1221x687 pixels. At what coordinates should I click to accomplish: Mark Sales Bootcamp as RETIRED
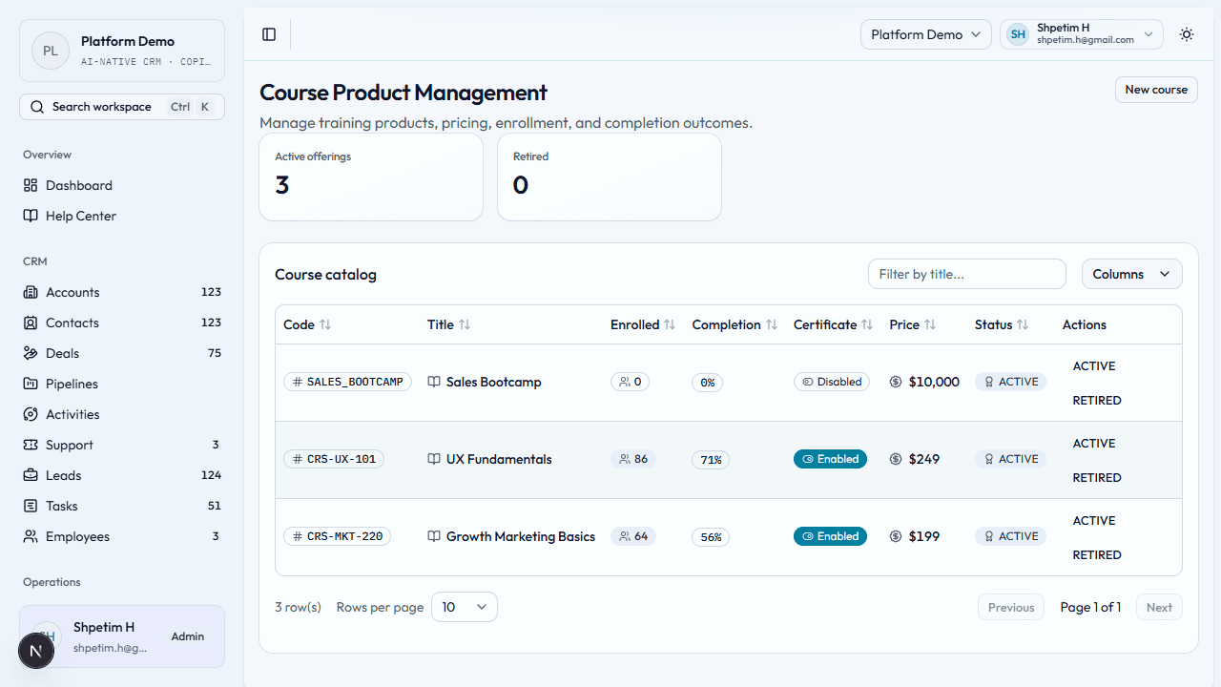pyautogui.click(x=1096, y=400)
